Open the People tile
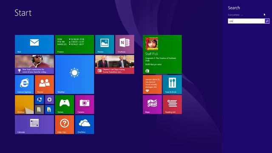The image size is (272, 153). pos(44,85)
